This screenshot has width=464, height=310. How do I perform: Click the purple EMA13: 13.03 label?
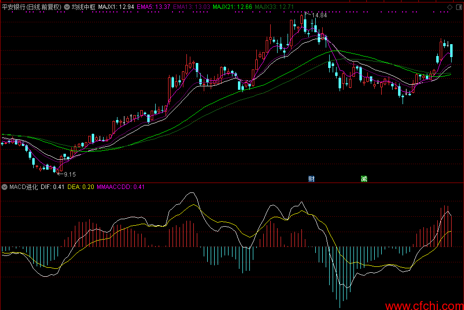192,7
